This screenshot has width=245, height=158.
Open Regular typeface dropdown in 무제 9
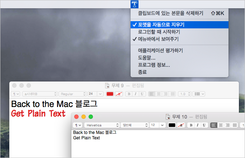[72, 94]
